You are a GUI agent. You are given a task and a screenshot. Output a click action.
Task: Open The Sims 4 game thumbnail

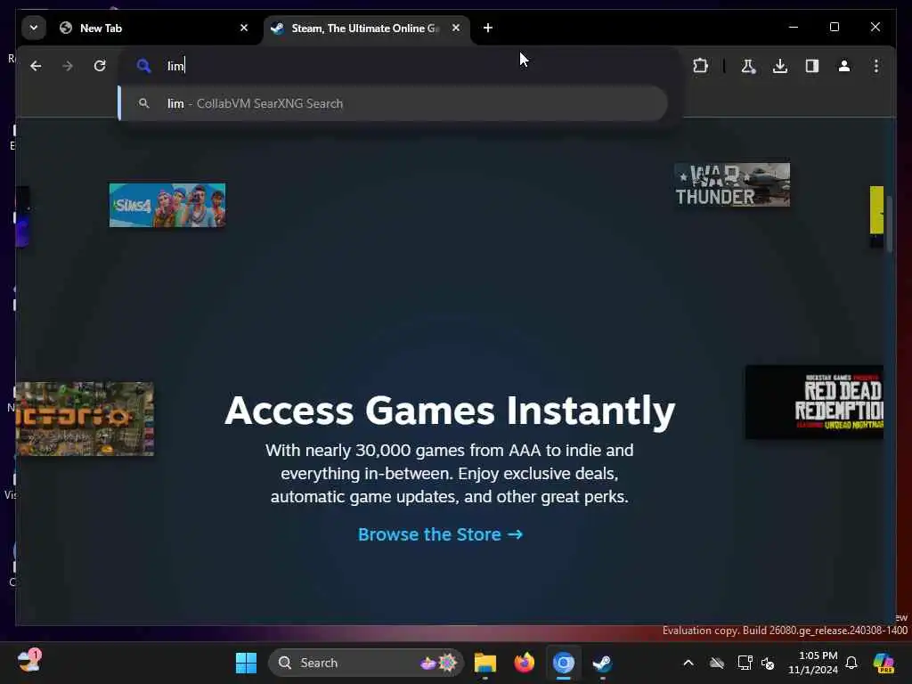167,206
